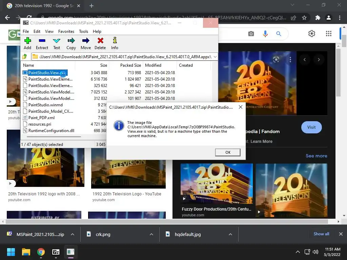Expand options for hqdefault.jpg download

pyautogui.click(x=230, y=234)
